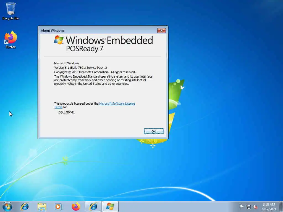The image size is (283, 212).
Task: Open the Microsoft Software License Terms link
Action: (x=117, y=104)
